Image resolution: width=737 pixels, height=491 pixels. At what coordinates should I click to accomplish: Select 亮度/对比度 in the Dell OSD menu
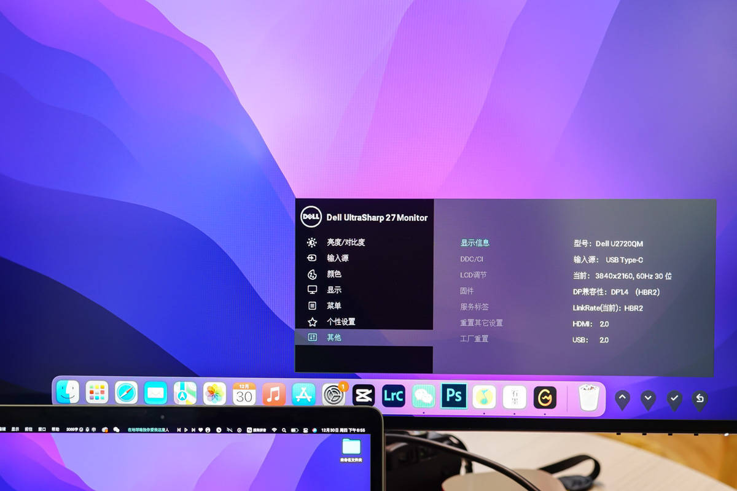pyautogui.click(x=345, y=242)
